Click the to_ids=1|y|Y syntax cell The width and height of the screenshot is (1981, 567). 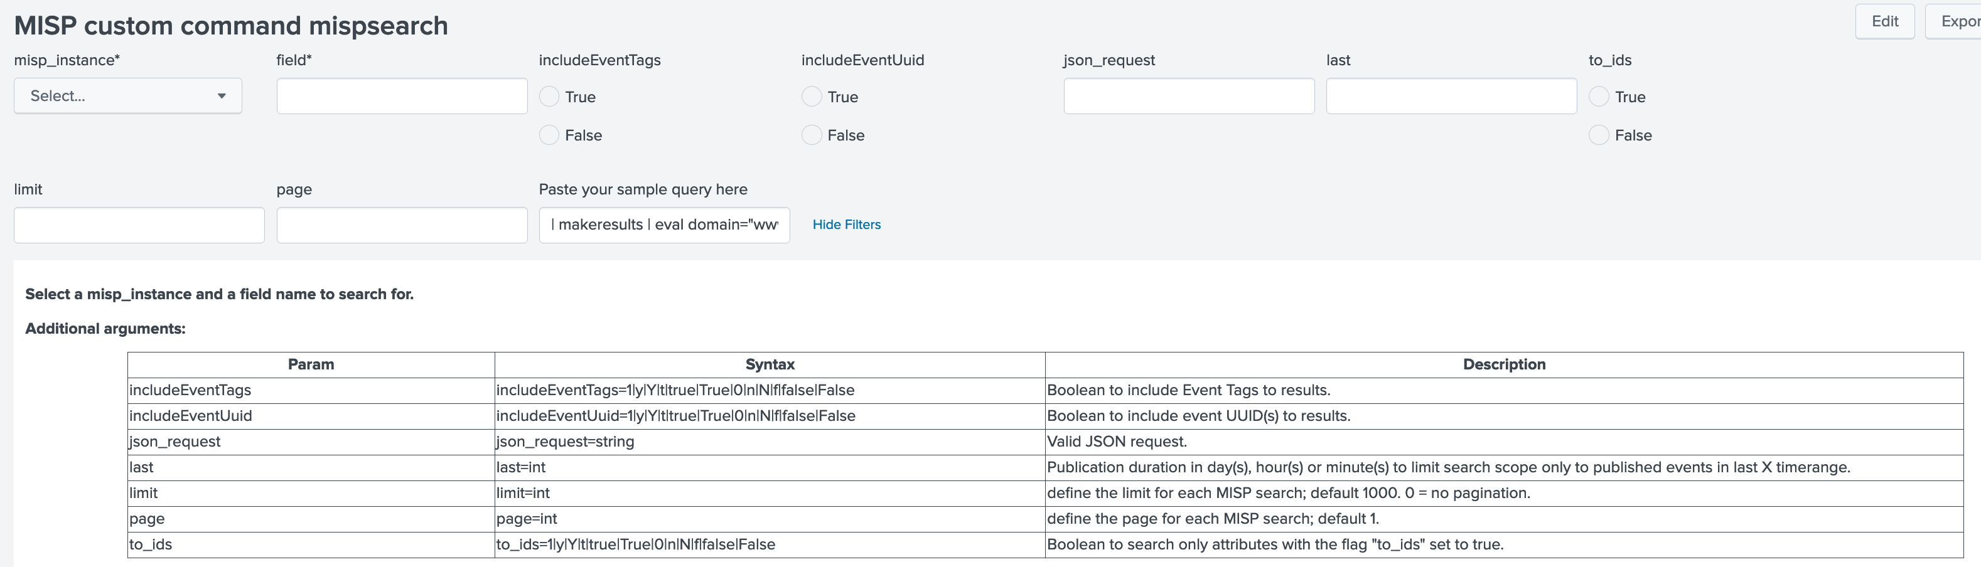[770, 544]
